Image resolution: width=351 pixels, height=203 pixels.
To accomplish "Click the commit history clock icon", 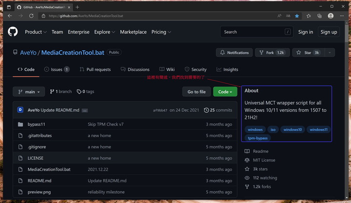I will tap(206, 110).
